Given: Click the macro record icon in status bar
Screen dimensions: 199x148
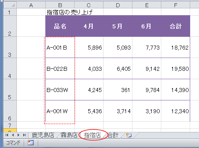Looking at the screenshot, I should click(30, 143).
